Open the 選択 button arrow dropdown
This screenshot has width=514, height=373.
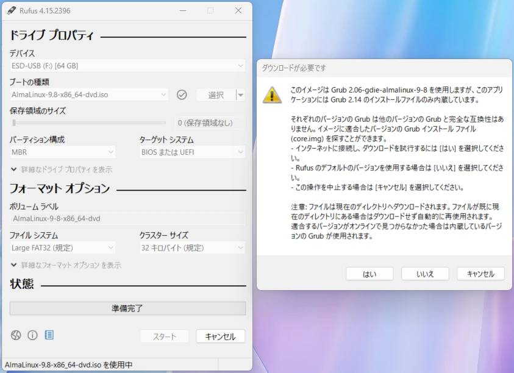point(241,95)
